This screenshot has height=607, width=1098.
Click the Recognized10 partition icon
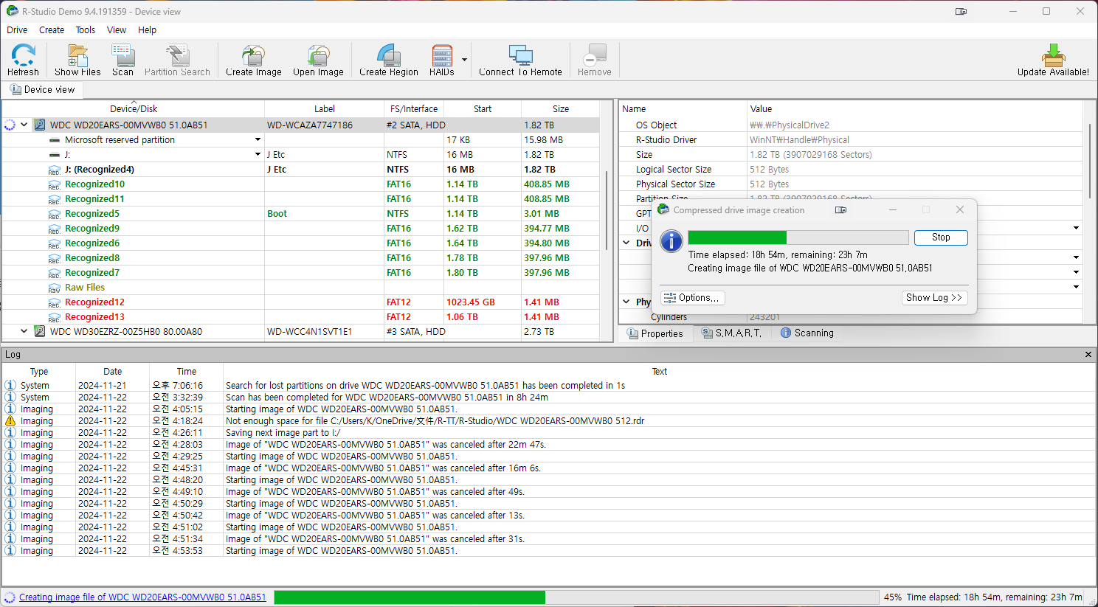54,184
